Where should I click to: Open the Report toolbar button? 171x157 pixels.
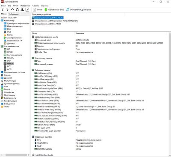coord(38,10)
